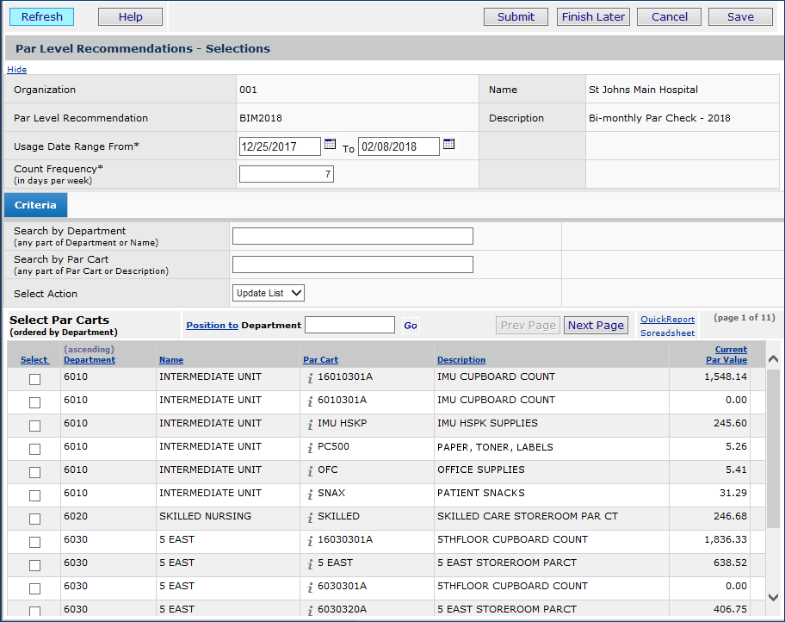Click info icon for 6030301A cart

click(x=310, y=587)
